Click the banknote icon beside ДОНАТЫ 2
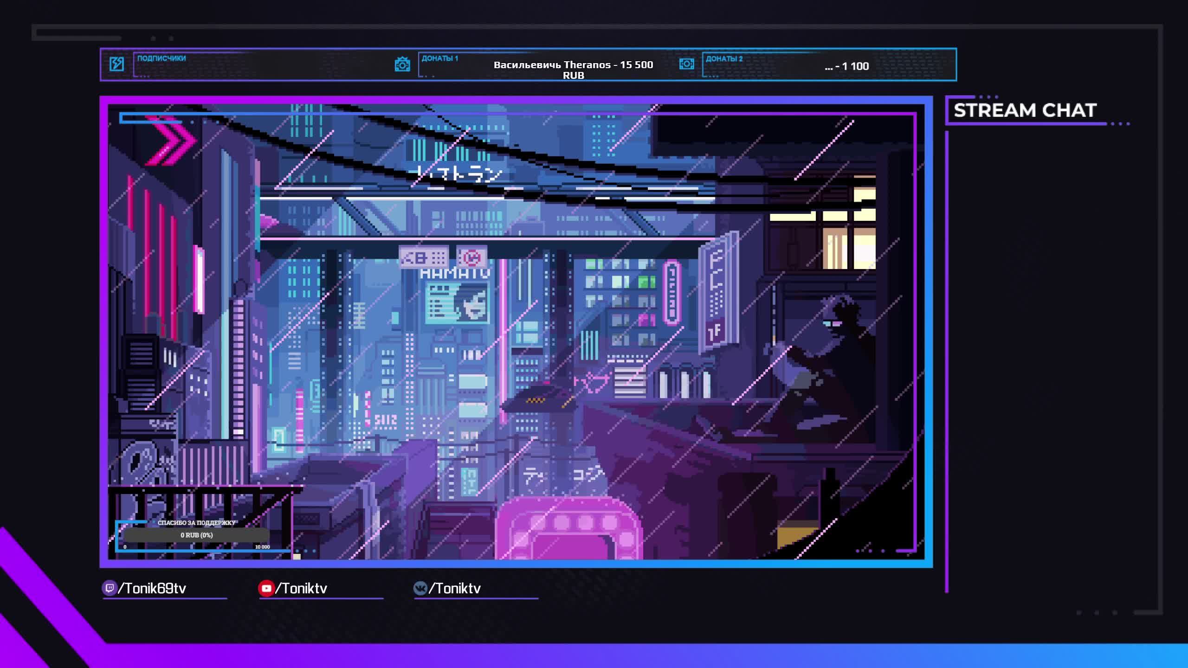 (686, 64)
